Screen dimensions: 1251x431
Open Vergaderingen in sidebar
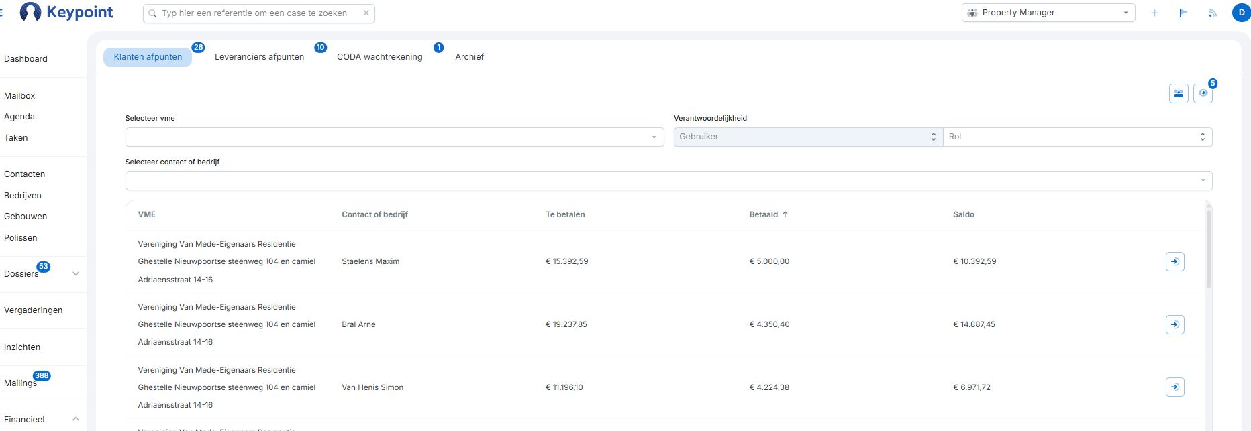pos(34,310)
